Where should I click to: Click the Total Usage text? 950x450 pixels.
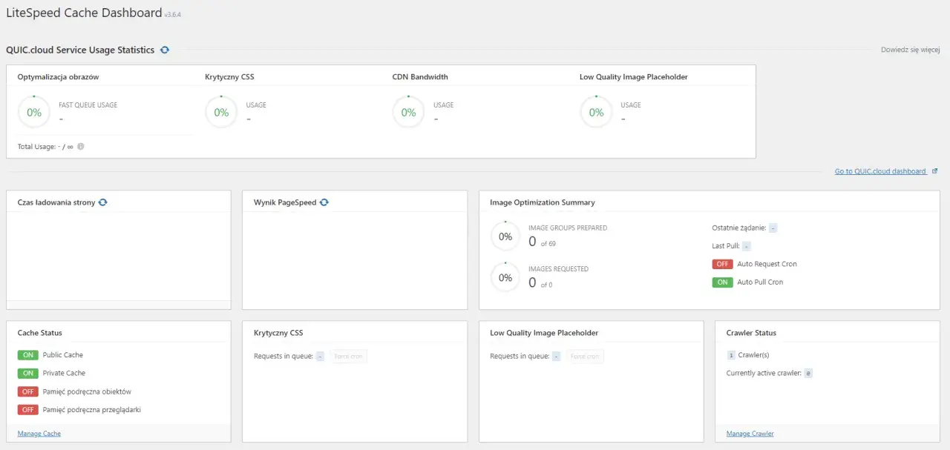(45, 147)
